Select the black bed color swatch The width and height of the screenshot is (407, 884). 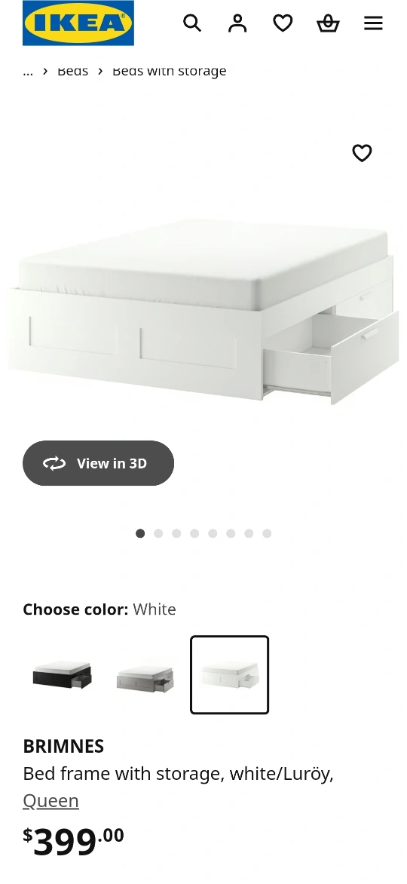62,675
